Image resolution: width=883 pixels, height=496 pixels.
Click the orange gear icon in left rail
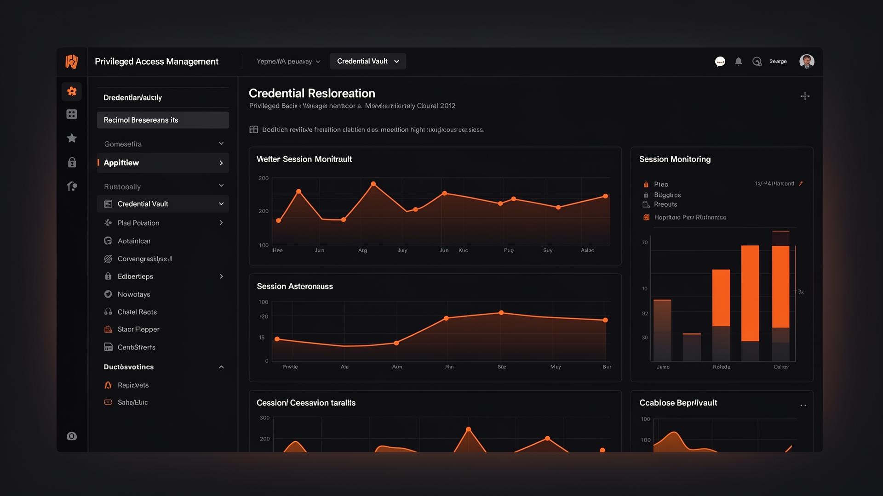click(x=72, y=91)
